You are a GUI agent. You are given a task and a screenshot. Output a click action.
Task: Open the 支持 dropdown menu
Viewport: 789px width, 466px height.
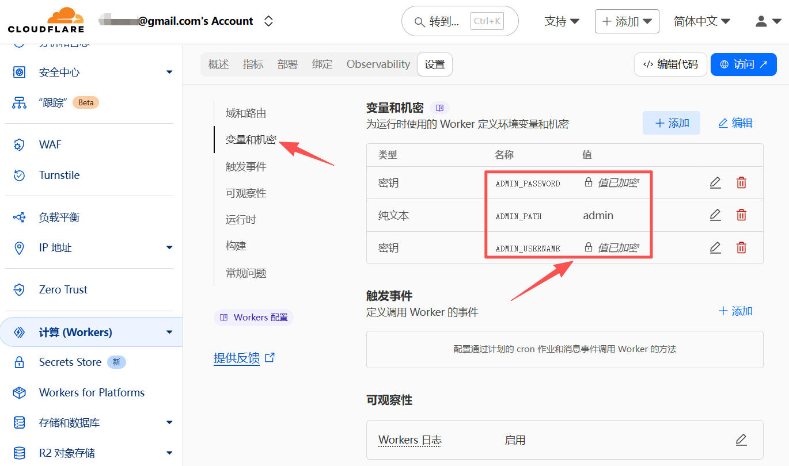(x=562, y=21)
